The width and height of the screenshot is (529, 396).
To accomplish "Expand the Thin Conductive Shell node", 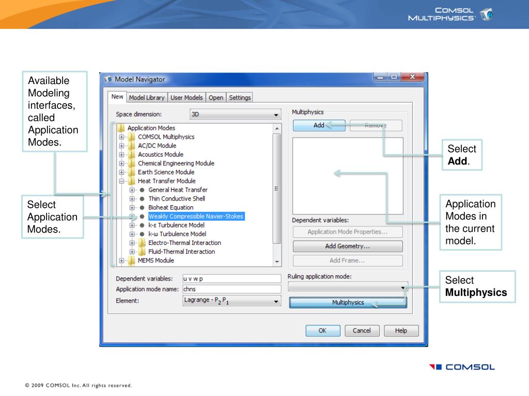I will tap(132, 199).
